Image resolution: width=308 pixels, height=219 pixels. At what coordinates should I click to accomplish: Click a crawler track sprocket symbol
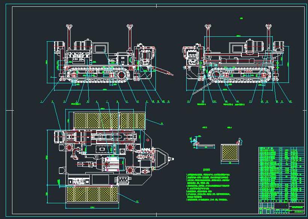click(121, 75)
